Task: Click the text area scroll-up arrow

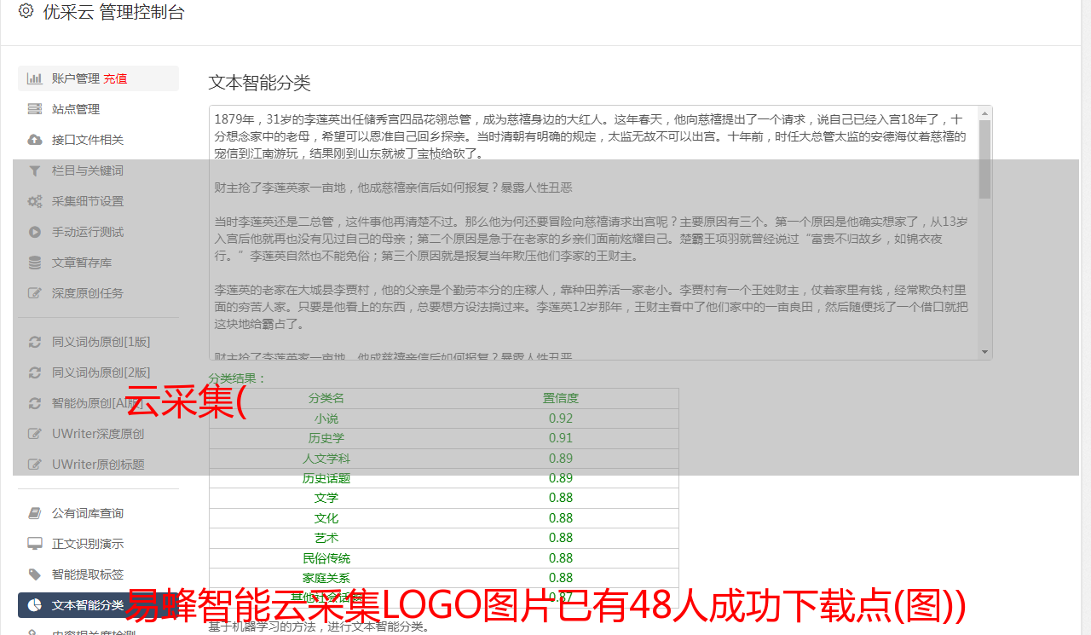Action: [985, 113]
